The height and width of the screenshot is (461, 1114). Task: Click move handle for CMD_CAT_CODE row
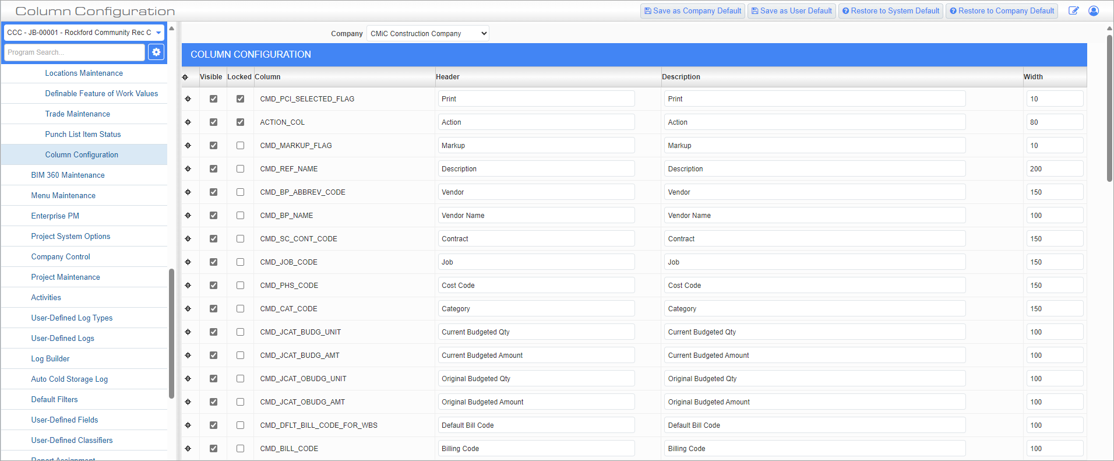click(x=188, y=309)
